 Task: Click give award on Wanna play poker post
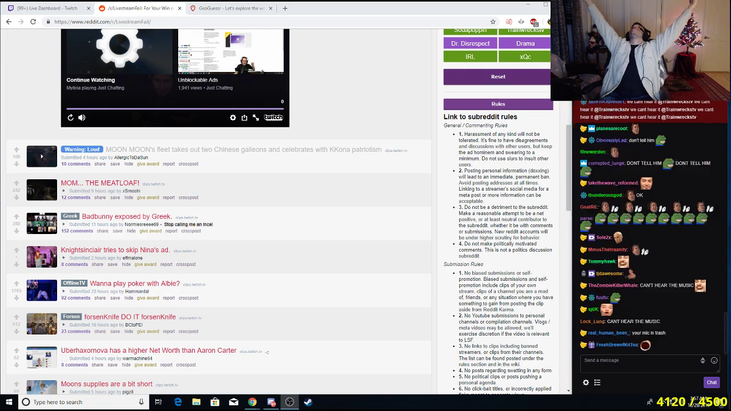[x=148, y=298]
